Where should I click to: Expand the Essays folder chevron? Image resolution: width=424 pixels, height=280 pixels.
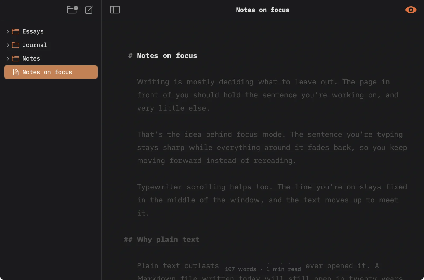point(8,31)
